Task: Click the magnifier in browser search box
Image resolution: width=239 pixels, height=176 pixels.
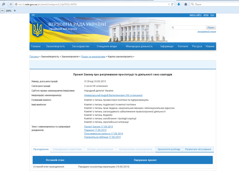Action: pyautogui.click(x=193, y=4)
